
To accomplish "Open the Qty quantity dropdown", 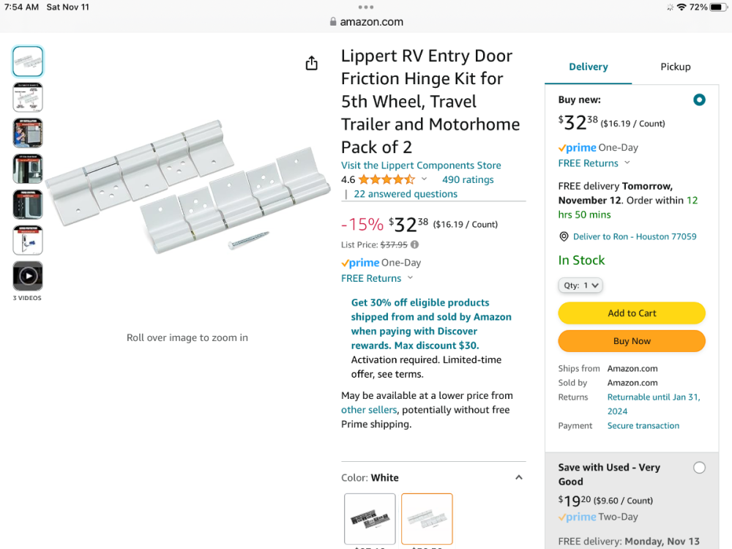I will coord(580,285).
